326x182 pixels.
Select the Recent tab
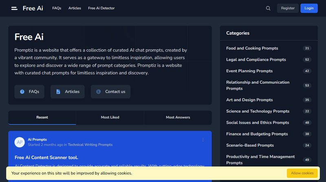point(42,118)
